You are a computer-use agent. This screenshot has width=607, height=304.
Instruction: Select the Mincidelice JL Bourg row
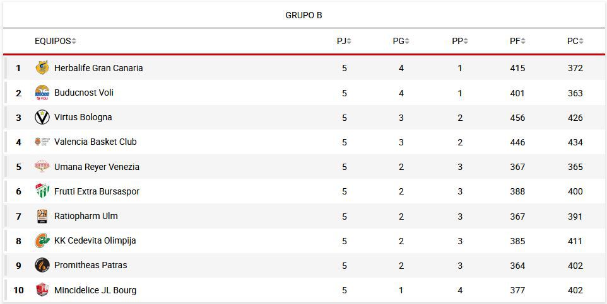(x=304, y=290)
